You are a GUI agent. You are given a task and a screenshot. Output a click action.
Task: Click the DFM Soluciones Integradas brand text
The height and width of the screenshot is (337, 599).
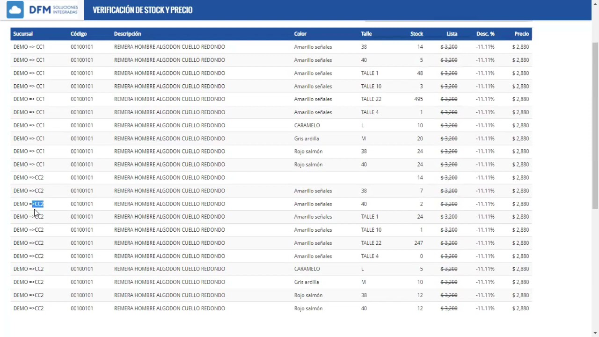tap(53, 10)
